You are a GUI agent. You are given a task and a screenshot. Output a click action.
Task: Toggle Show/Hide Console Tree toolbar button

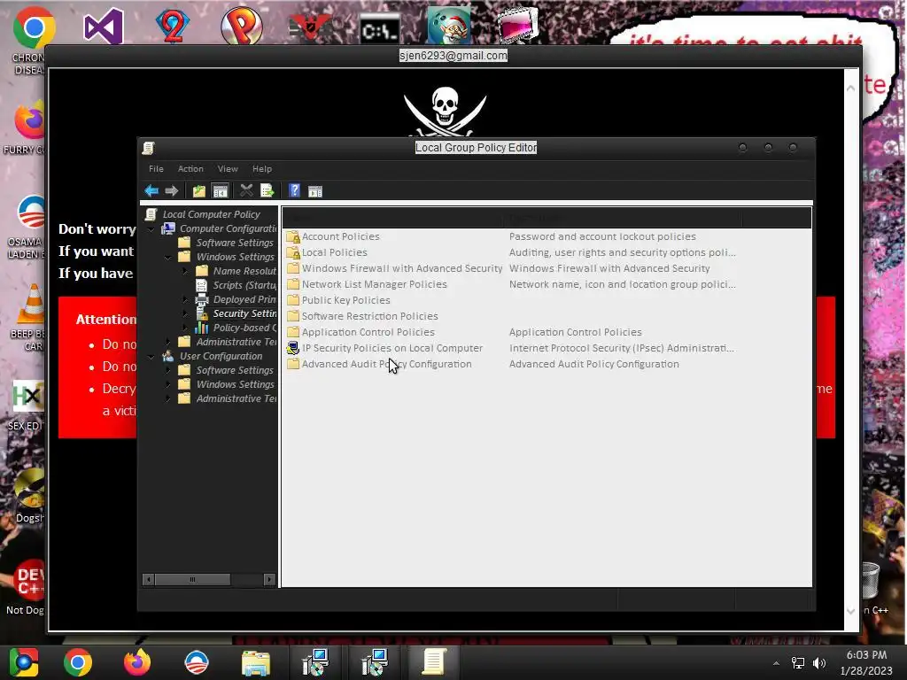pos(220,191)
